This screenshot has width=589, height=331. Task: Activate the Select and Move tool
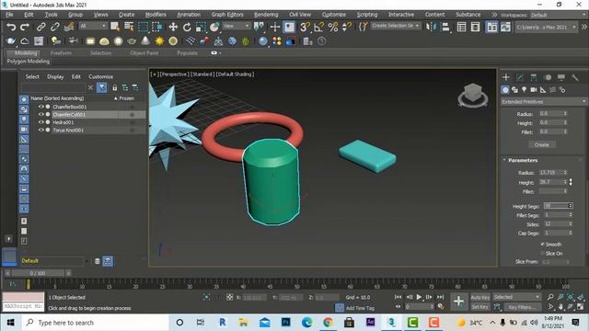[x=173, y=27]
